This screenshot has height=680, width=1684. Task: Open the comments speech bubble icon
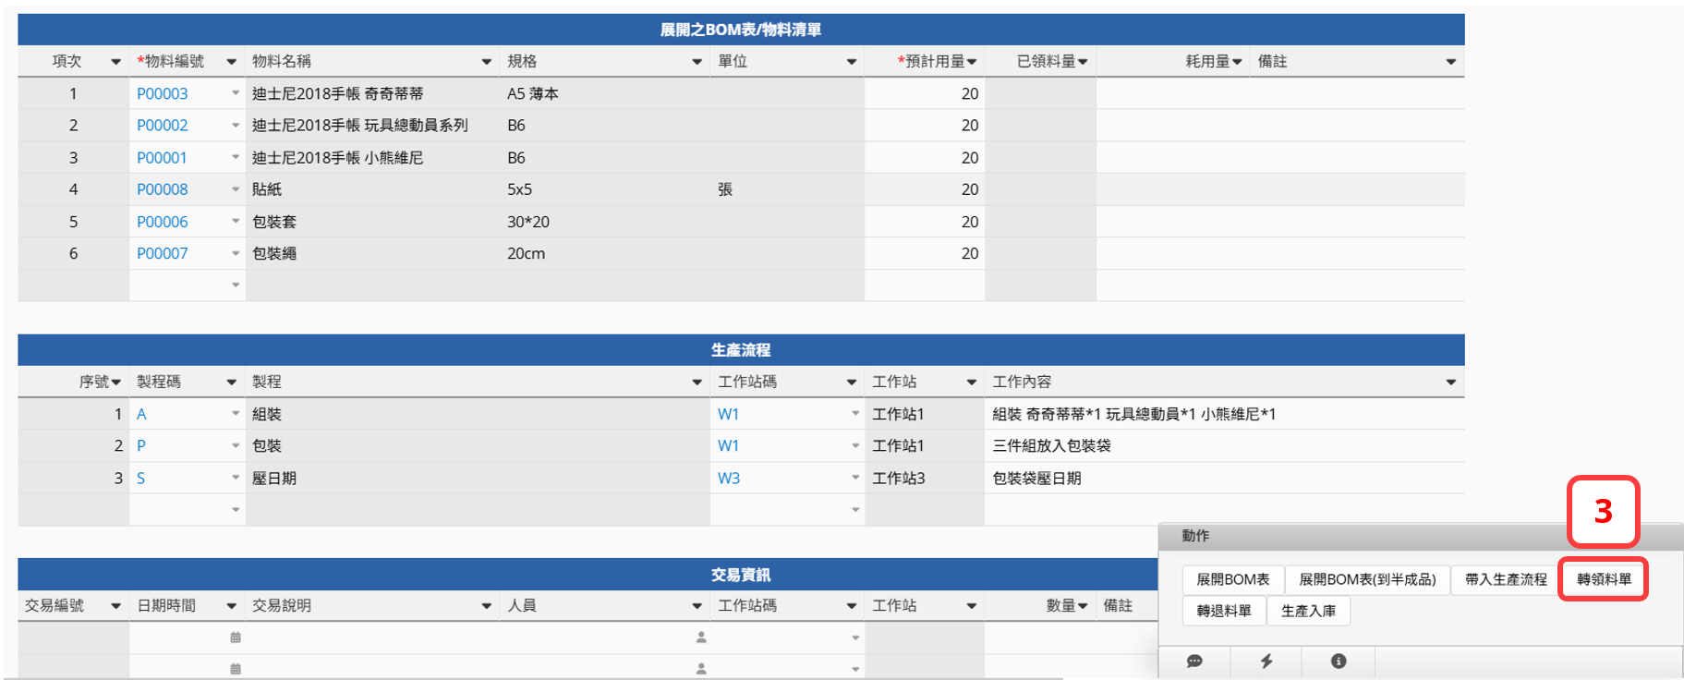pos(1194,661)
